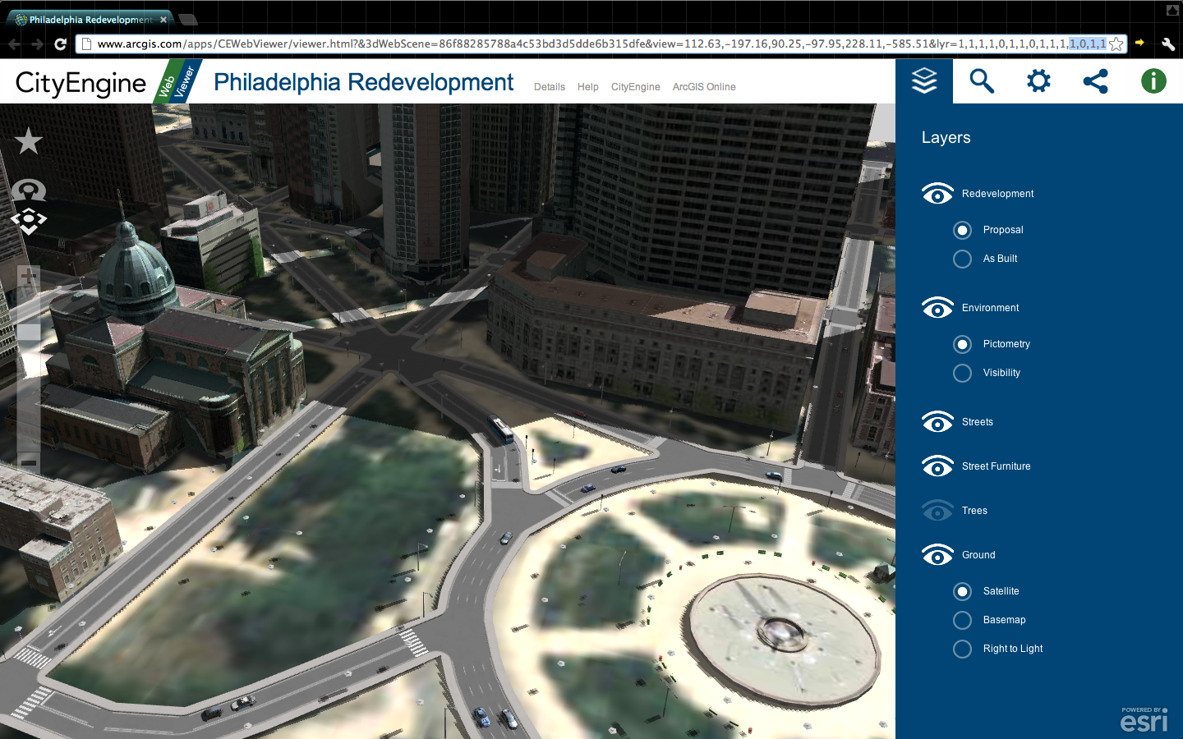This screenshot has width=1183, height=739.
Task: Click the Trees layer label
Action: pyautogui.click(x=975, y=511)
